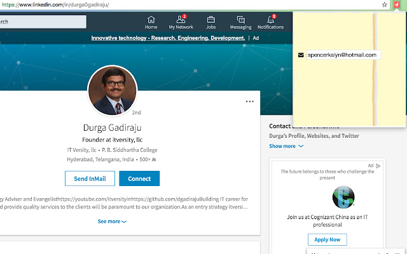Image resolution: width=407 pixels, height=254 pixels.
Task: Click the browser URL address bar
Action: [191, 4]
